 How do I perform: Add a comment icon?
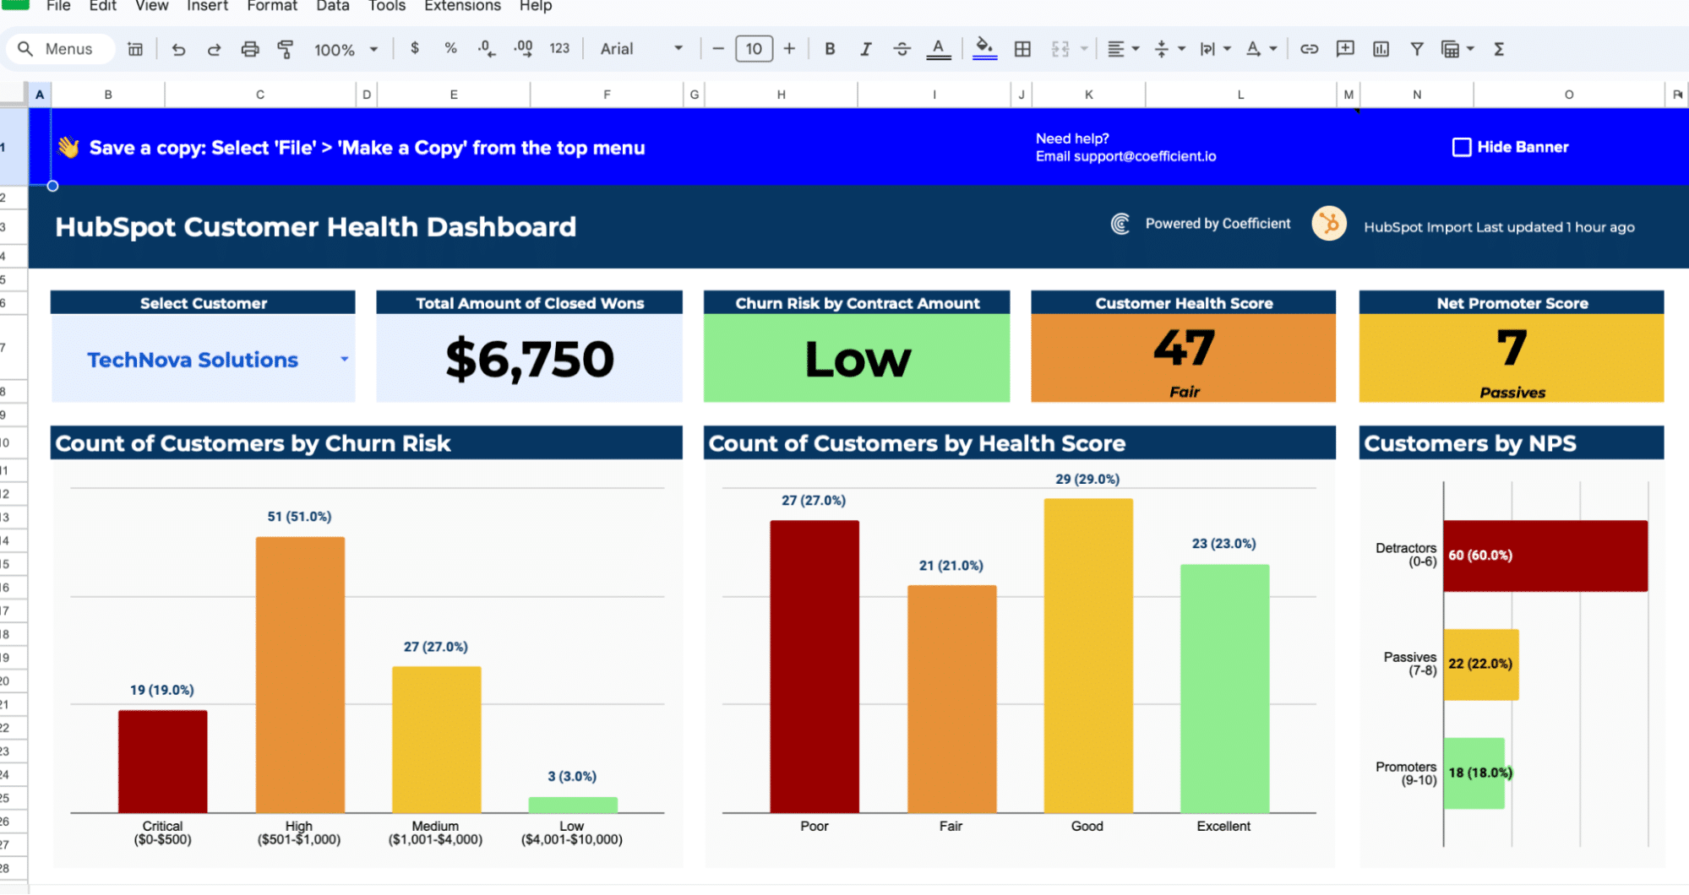tap(1345, 49)
